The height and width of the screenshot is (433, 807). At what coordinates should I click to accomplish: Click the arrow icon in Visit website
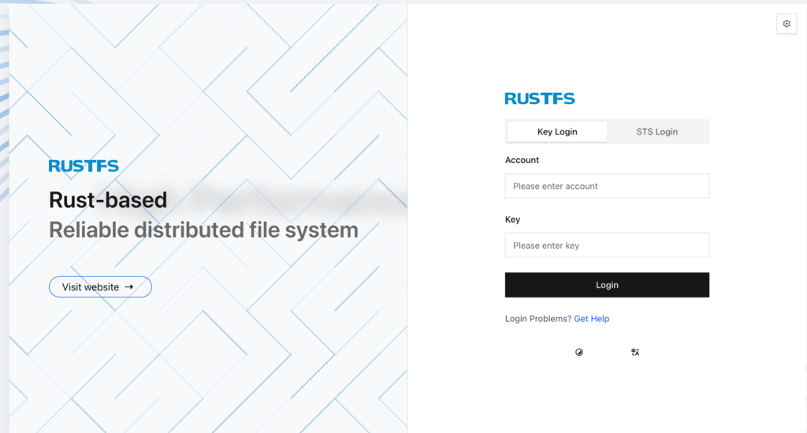click(x=129, y=287)
